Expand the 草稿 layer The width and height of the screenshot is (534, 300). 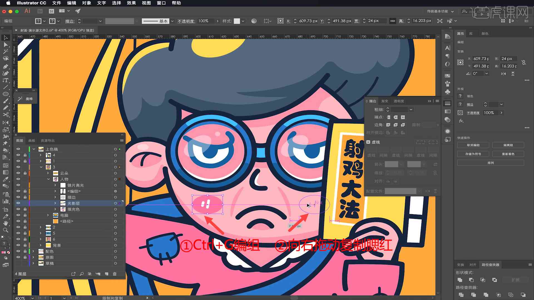pyautogui.click(x=33, y=263)
